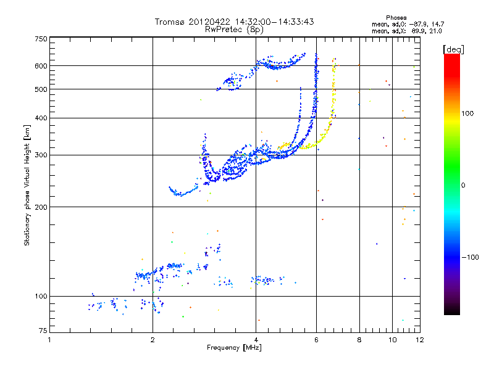
Task: Click y-axis tick label '500'
Action: [41, 89]
